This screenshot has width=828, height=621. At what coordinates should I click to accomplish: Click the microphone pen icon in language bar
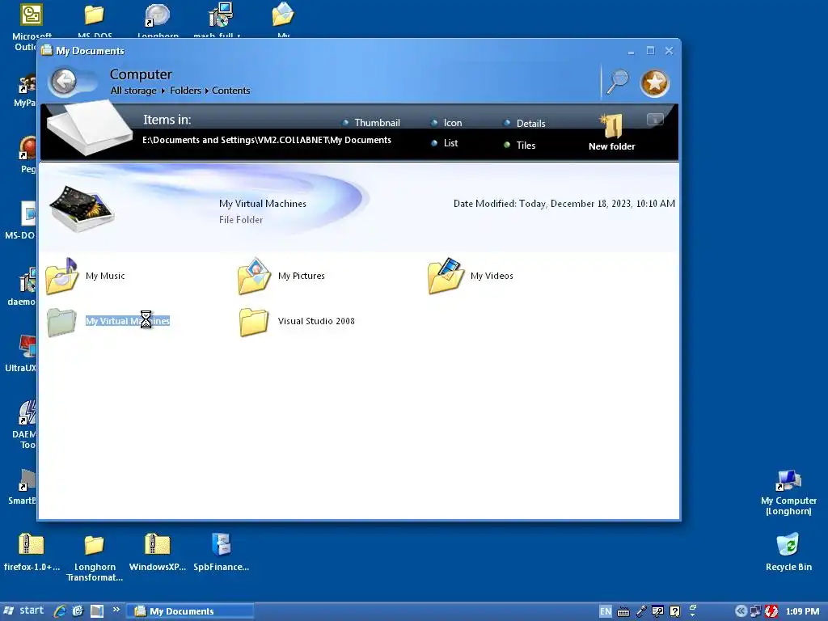[x=641, y=611]
